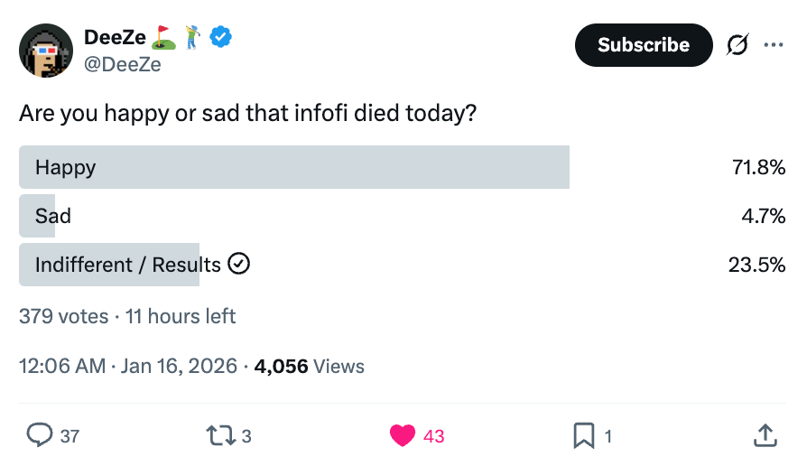Viewport: 807px width, 466px height.
Task: Click the Indifferent / Results option
Action: (x=127, y=265)
